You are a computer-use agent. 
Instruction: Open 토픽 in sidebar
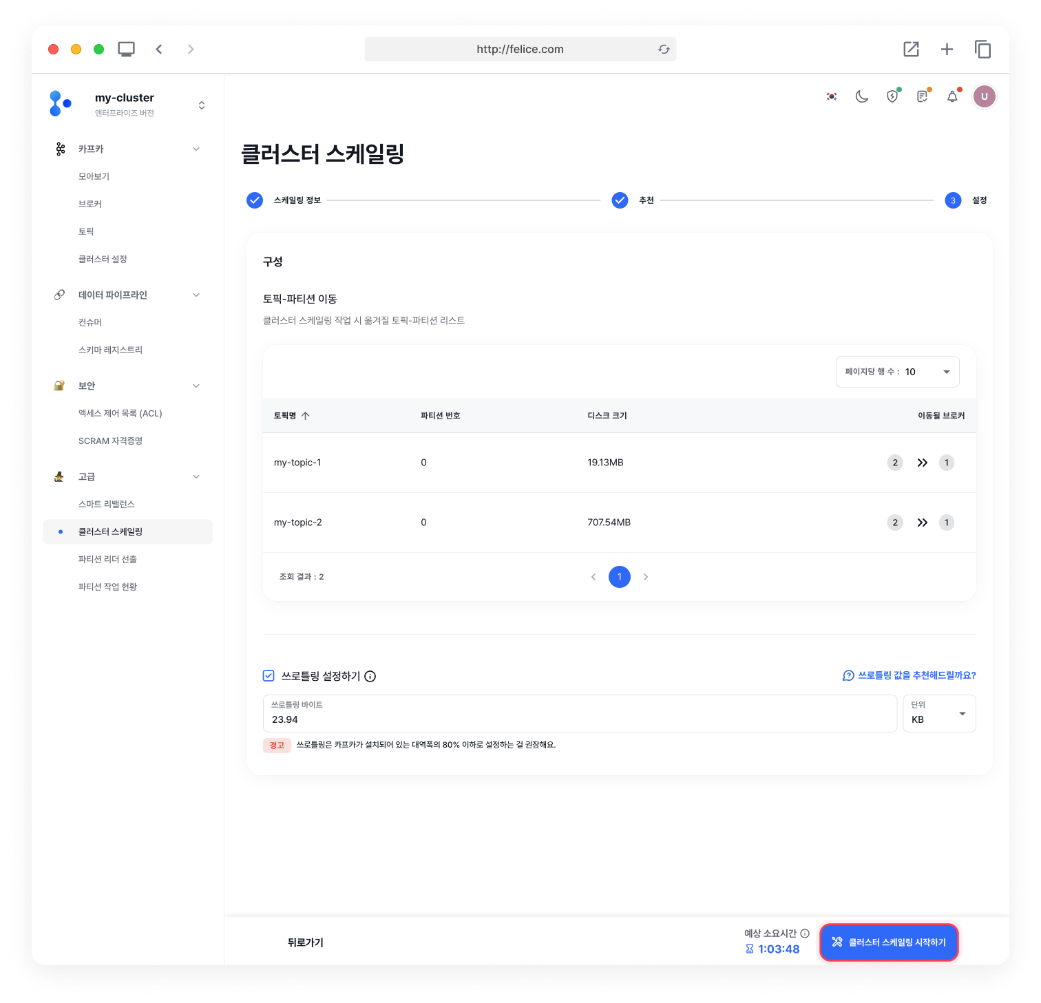[86, 231]
